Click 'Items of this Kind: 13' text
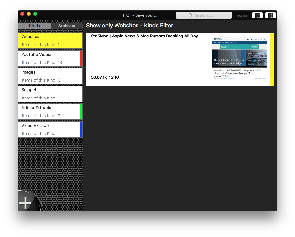This screenshot has width=295, height=237. coord(42,63)
